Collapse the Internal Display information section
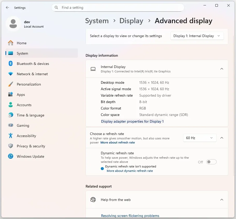The width and height of the screenshot is (236, 219). pyautogui.click(x=222, y=69)
